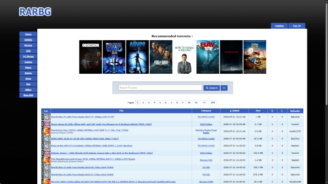Click the File column header

coord(121,111)
